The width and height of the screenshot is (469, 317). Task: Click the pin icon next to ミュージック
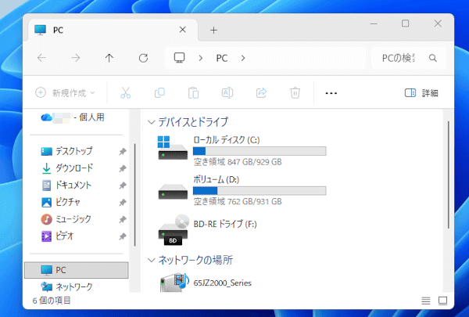click(x=123, y=220)
